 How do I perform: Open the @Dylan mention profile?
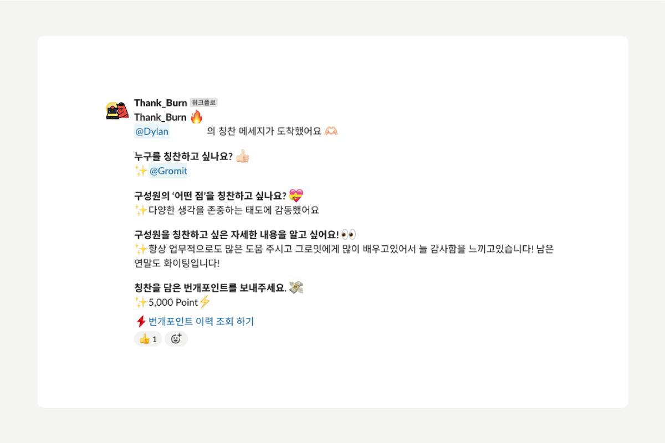pos(152,131)
